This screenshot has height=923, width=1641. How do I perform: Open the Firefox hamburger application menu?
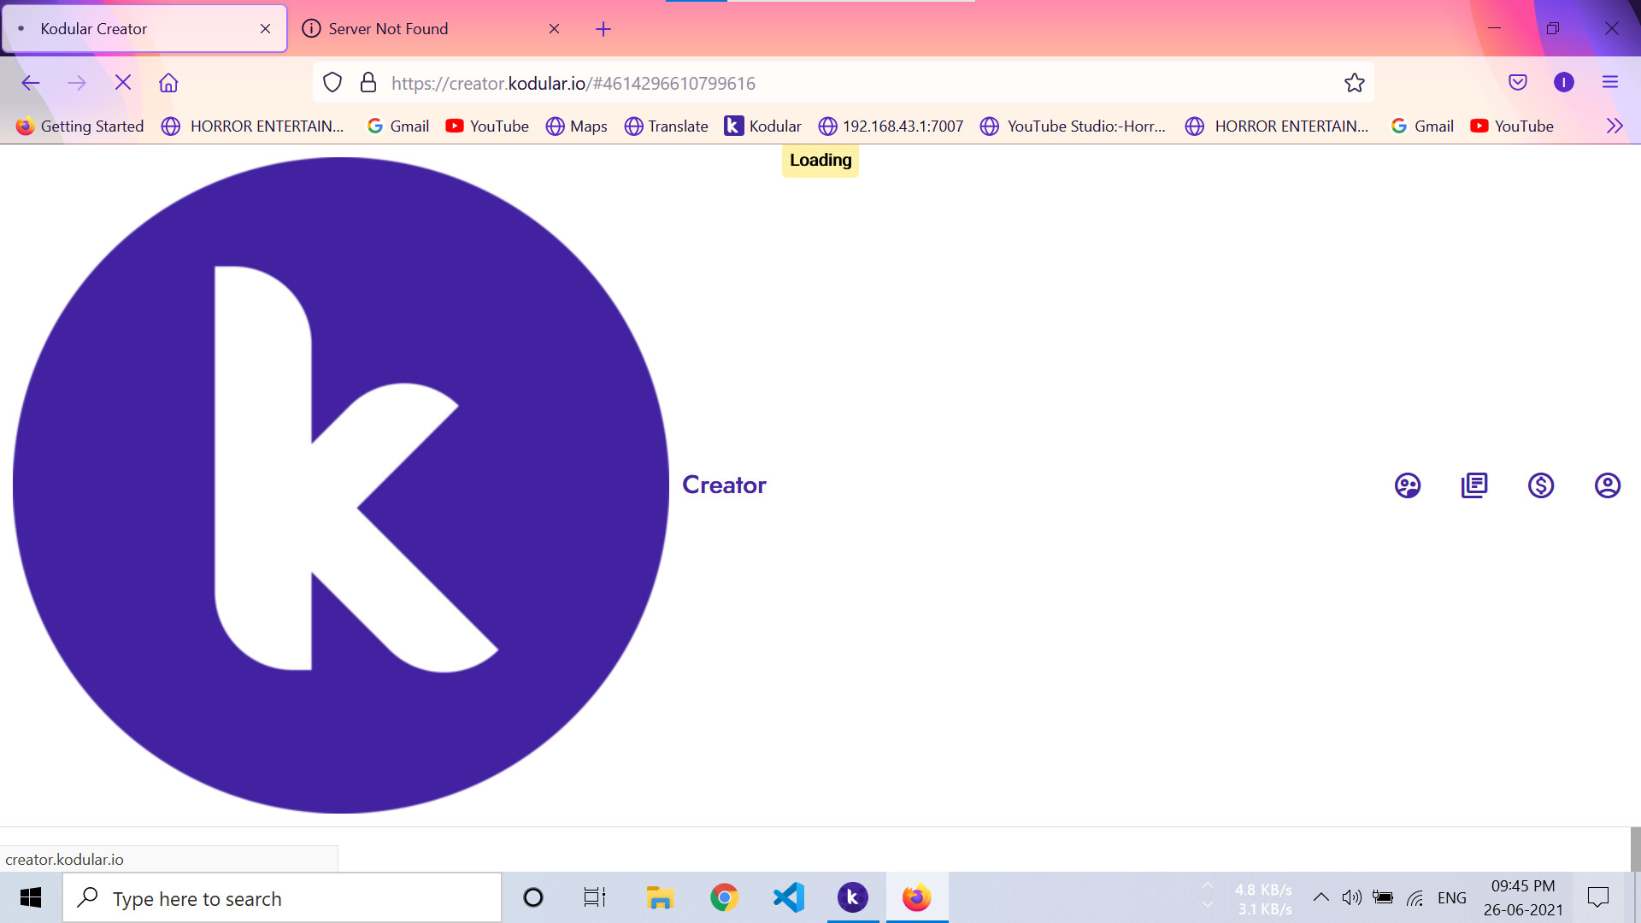tap(1610, 83)
